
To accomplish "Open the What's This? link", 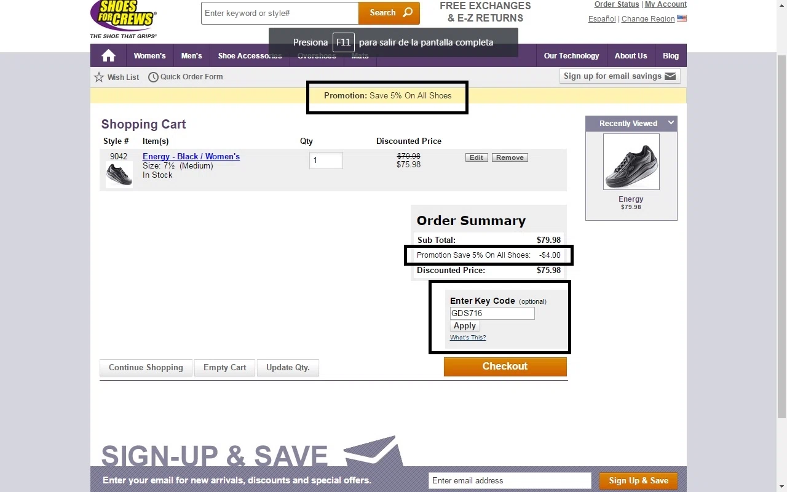I will pyautogui.click(x=468, y=338).
